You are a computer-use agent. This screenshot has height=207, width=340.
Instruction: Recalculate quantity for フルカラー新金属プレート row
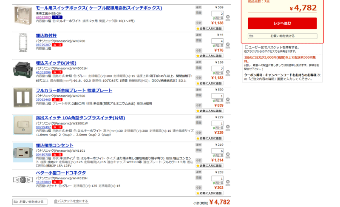coord(218,101)
